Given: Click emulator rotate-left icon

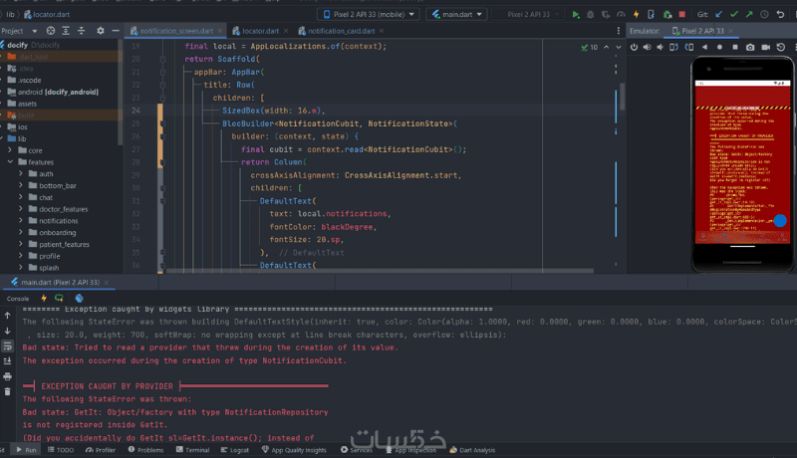Looking at the screenshot, I should pos(673,47).
